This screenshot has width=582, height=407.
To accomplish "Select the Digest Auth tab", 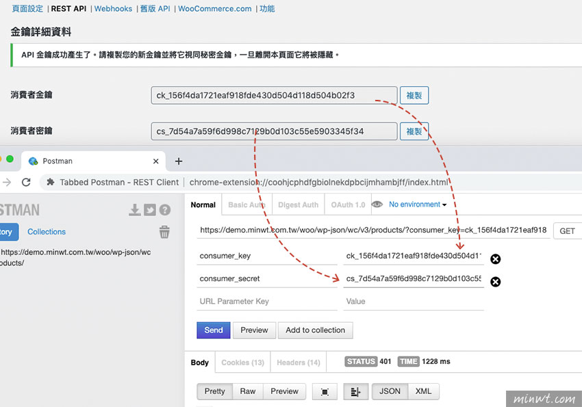I will coord(298,205).
